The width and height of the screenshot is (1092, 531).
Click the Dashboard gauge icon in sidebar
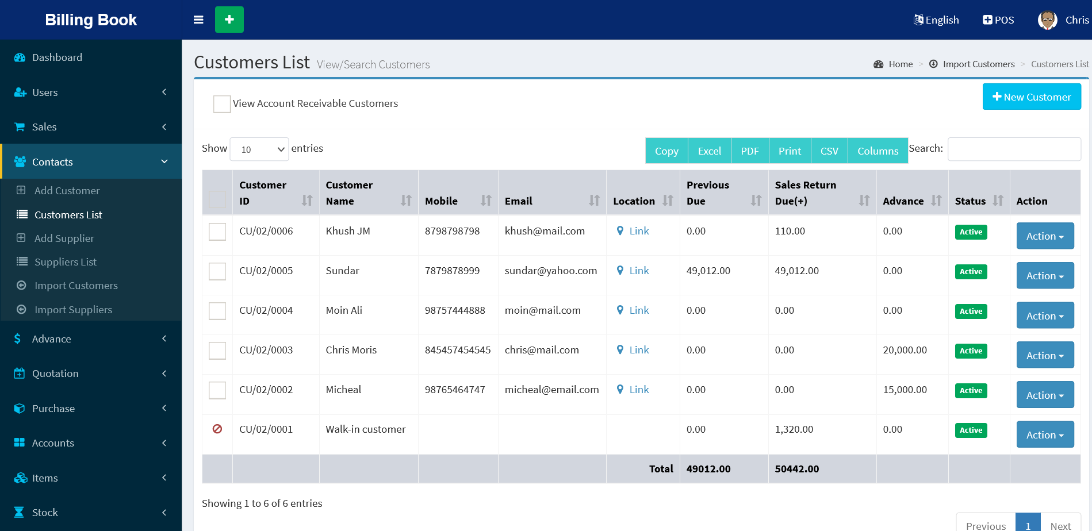coord(20,57)
